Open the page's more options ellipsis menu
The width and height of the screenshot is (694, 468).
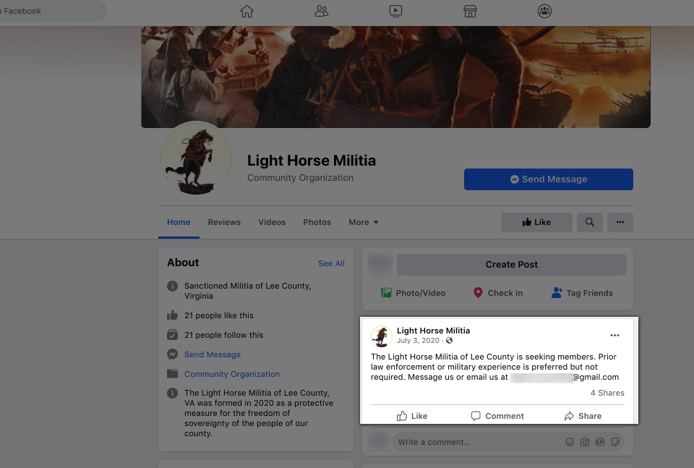tap(620, 222)
